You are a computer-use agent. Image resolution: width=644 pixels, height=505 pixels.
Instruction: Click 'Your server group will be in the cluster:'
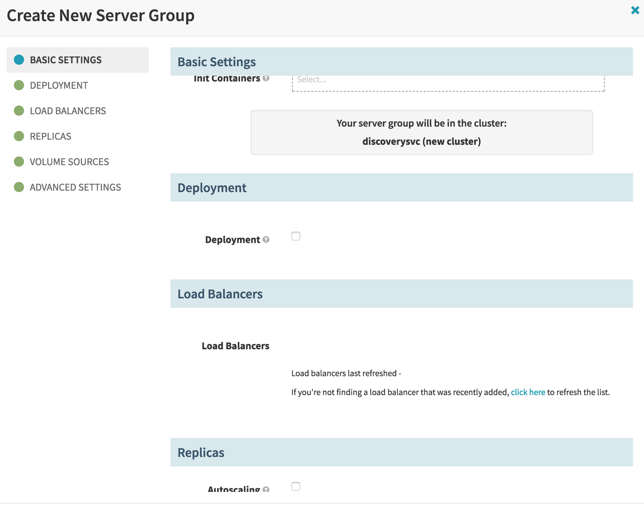coord(421,123)
